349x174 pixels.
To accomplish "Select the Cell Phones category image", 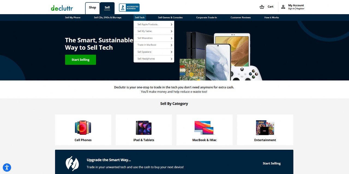I will 83,128.
